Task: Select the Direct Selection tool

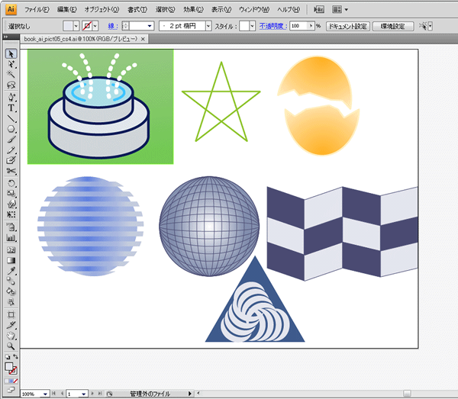Action: [x=11, y=64]
